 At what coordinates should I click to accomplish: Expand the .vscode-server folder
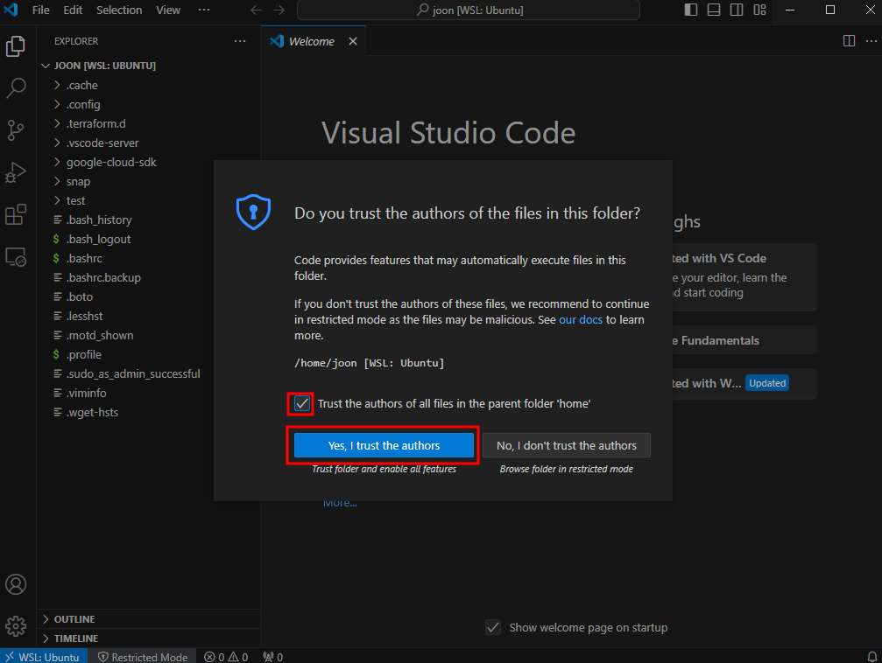[x=149, y=143]
